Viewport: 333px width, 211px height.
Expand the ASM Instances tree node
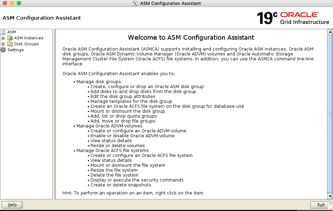3,38
